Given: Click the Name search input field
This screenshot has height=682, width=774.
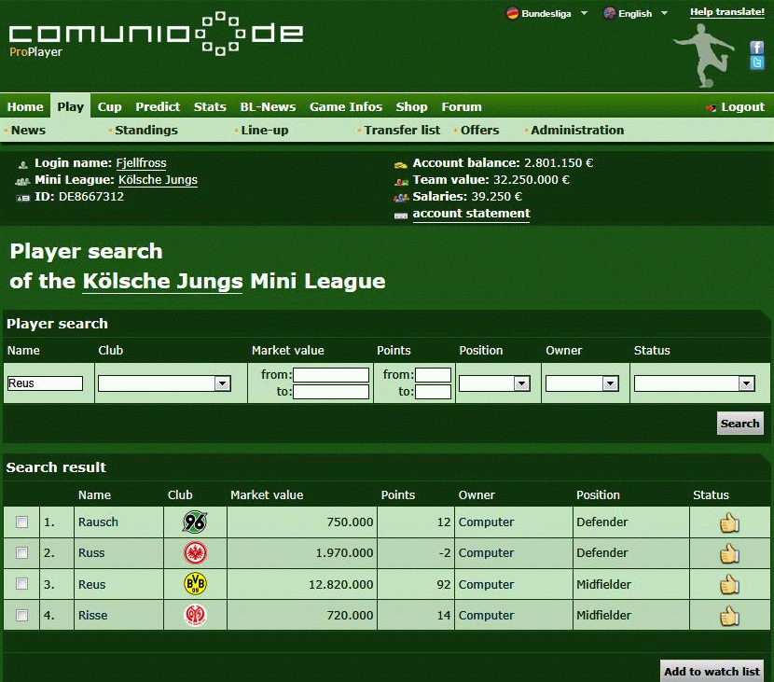Looking at the screenshot, I should tap(45, 383).
